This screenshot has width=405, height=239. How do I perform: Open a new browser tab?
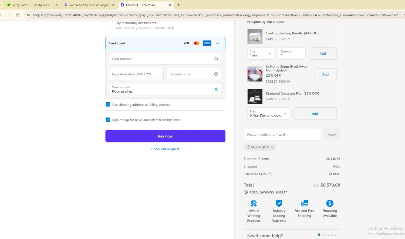[x=178, y=5]
